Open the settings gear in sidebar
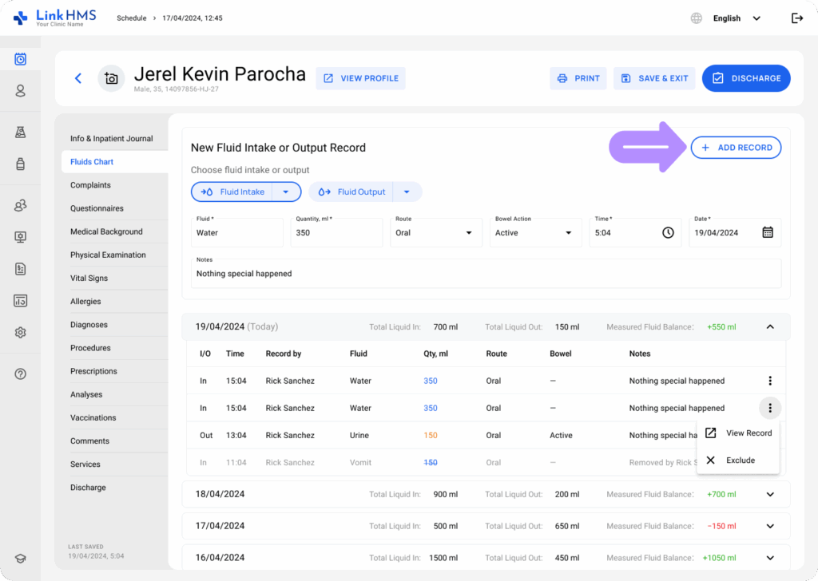The height and width of the screenshot is (581, 818). pos(21,332)
